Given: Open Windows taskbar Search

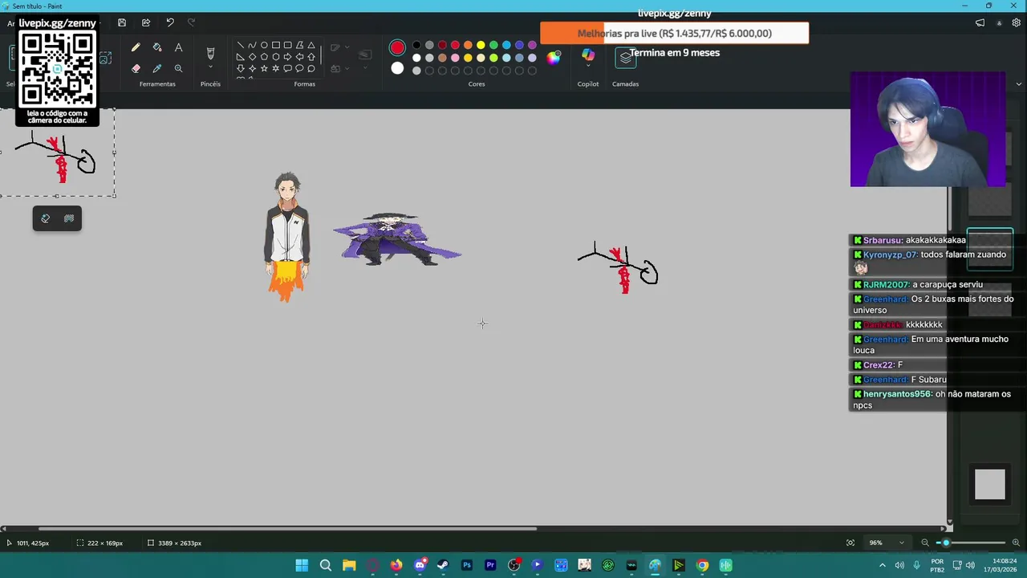Looking at the screenshot, I should [x=325, y=565].
